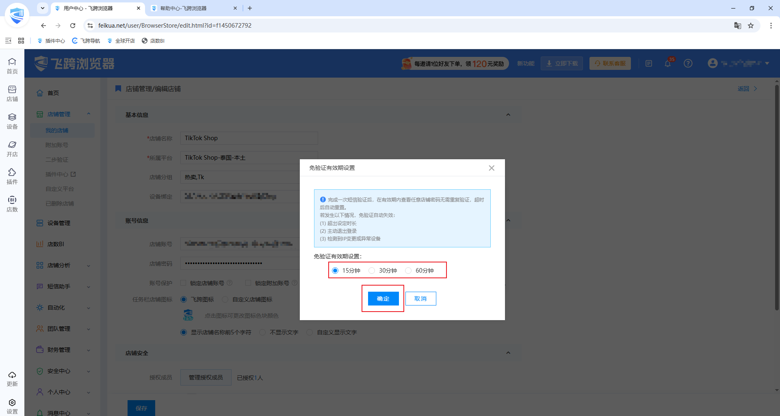Confirm the dialog with 确定
Viewport: 780px width, 416px height.
tap(383, 299)
